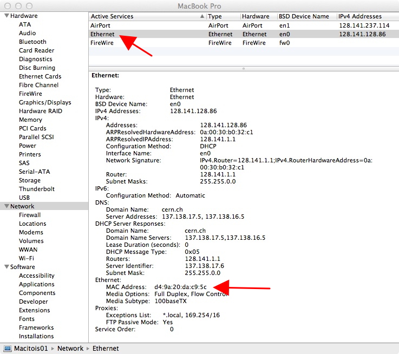The image size is (399, 354).
Task: Open Bluetooth in the sidebar
Action: 32,42
